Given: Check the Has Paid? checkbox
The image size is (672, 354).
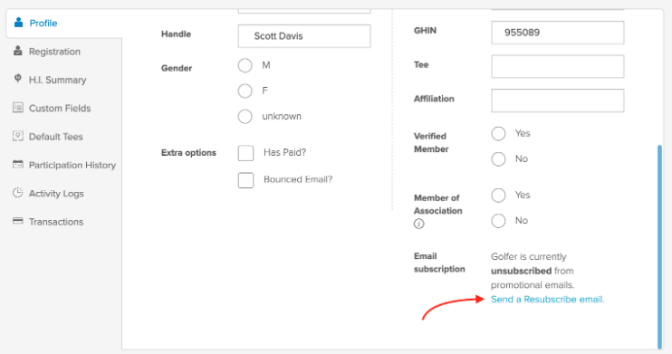Looking at the screenshot, I should click(x=245, y=153).
